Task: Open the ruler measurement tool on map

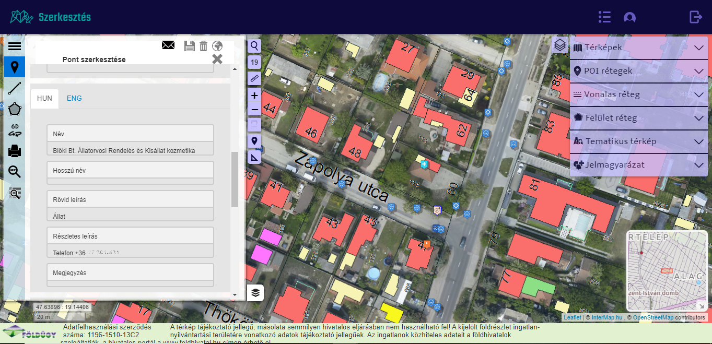Action: click(x=254, y=79)
